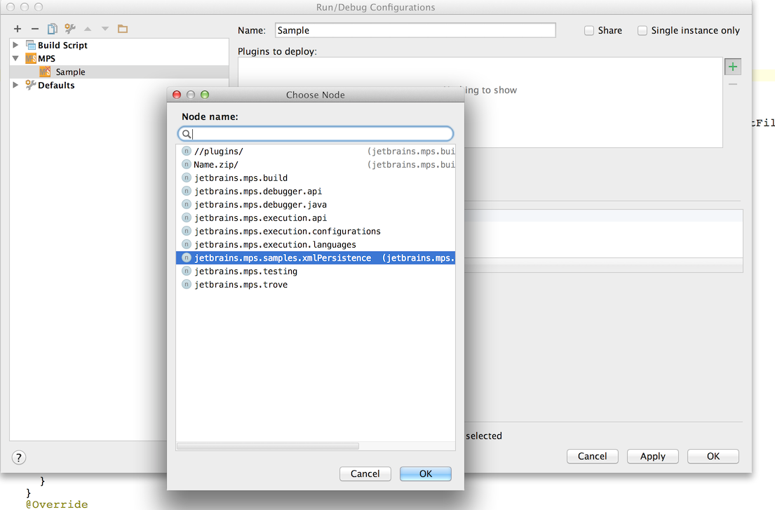Viewport: 775px width, 510px height.
Task: Click Cancel in Choose Node dialog
Action: point(365,474)
